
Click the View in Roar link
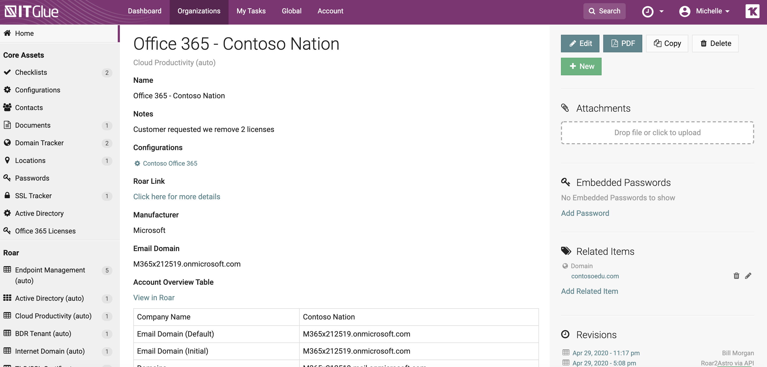click(x=154, y=298)
